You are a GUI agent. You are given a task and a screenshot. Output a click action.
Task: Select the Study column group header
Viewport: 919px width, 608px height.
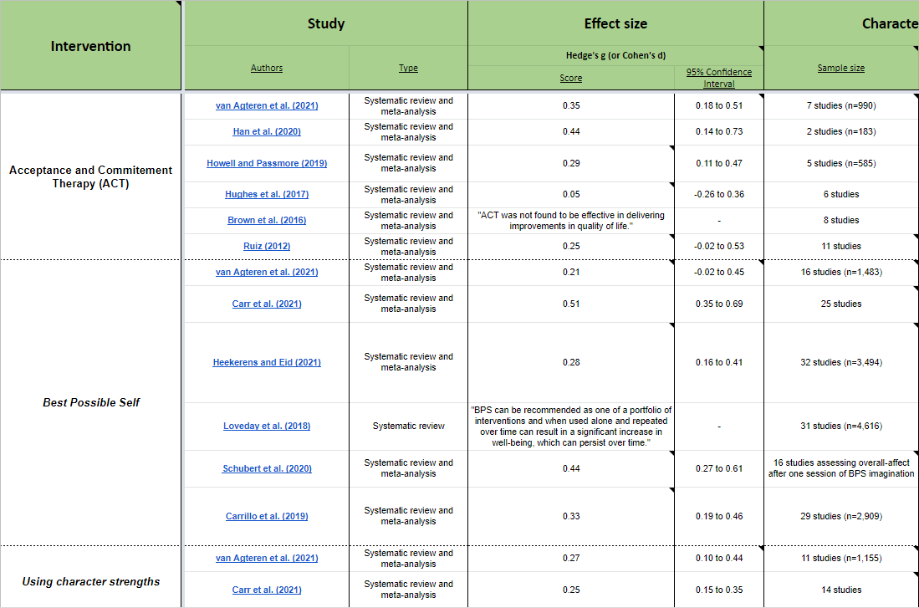(325, 23)
